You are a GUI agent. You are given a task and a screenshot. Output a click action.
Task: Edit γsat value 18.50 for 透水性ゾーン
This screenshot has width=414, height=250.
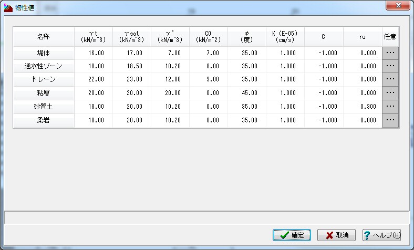point(132,66)
